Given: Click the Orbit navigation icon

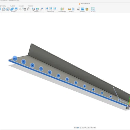Looking at the screenshot, I should [x=75, y=127].
